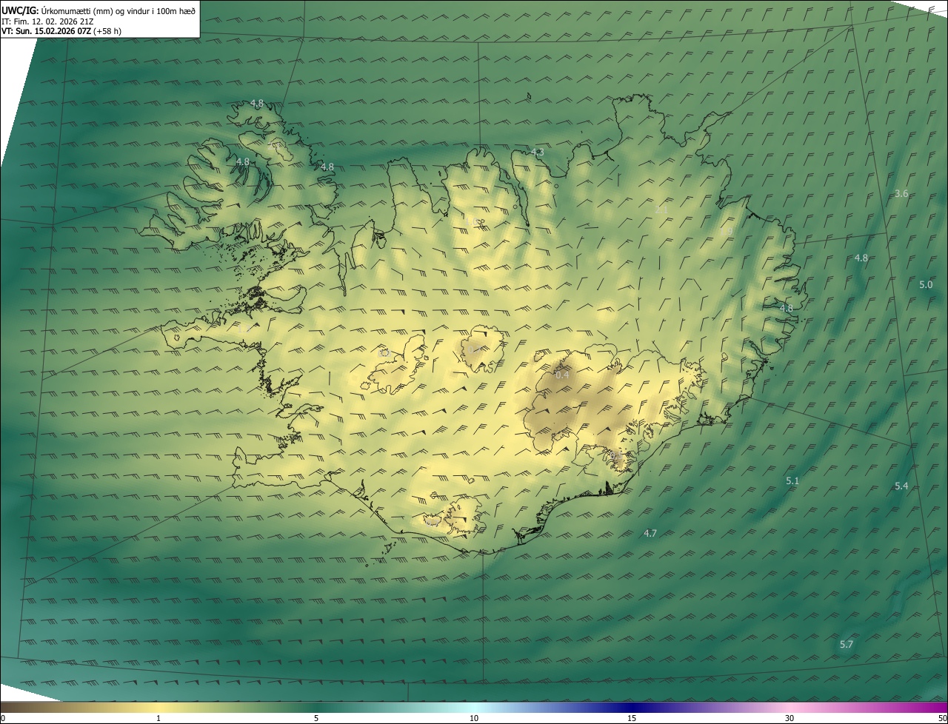Click the 'VT: Sun. 15.02.2026 07Z (+58 h)' line
948x724 pixels.
61,31
